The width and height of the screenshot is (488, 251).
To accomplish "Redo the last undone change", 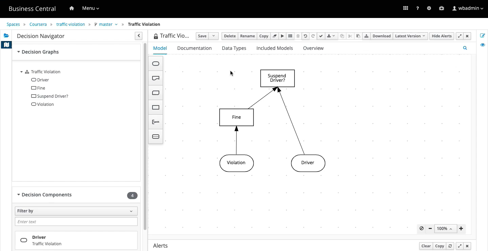I will click(313, 36).
